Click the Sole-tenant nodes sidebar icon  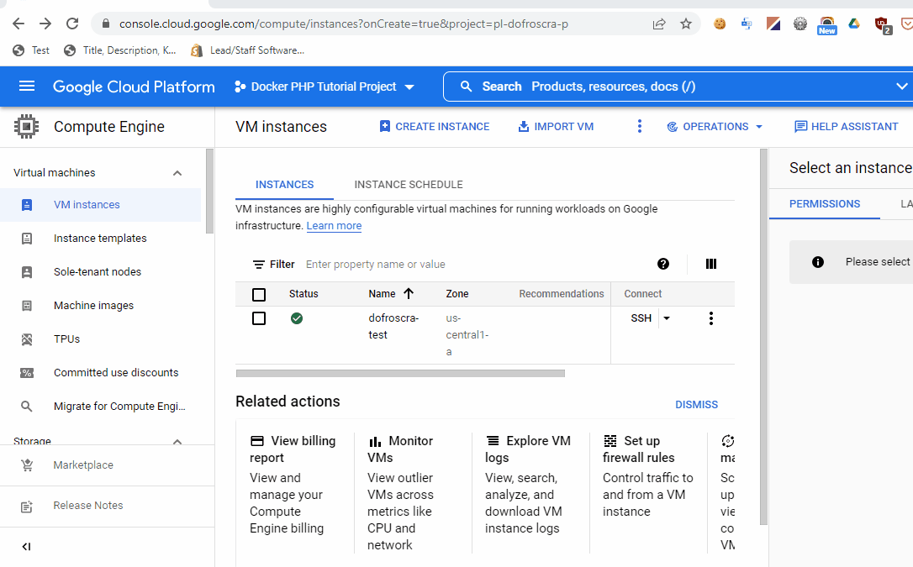pos(27,271)
